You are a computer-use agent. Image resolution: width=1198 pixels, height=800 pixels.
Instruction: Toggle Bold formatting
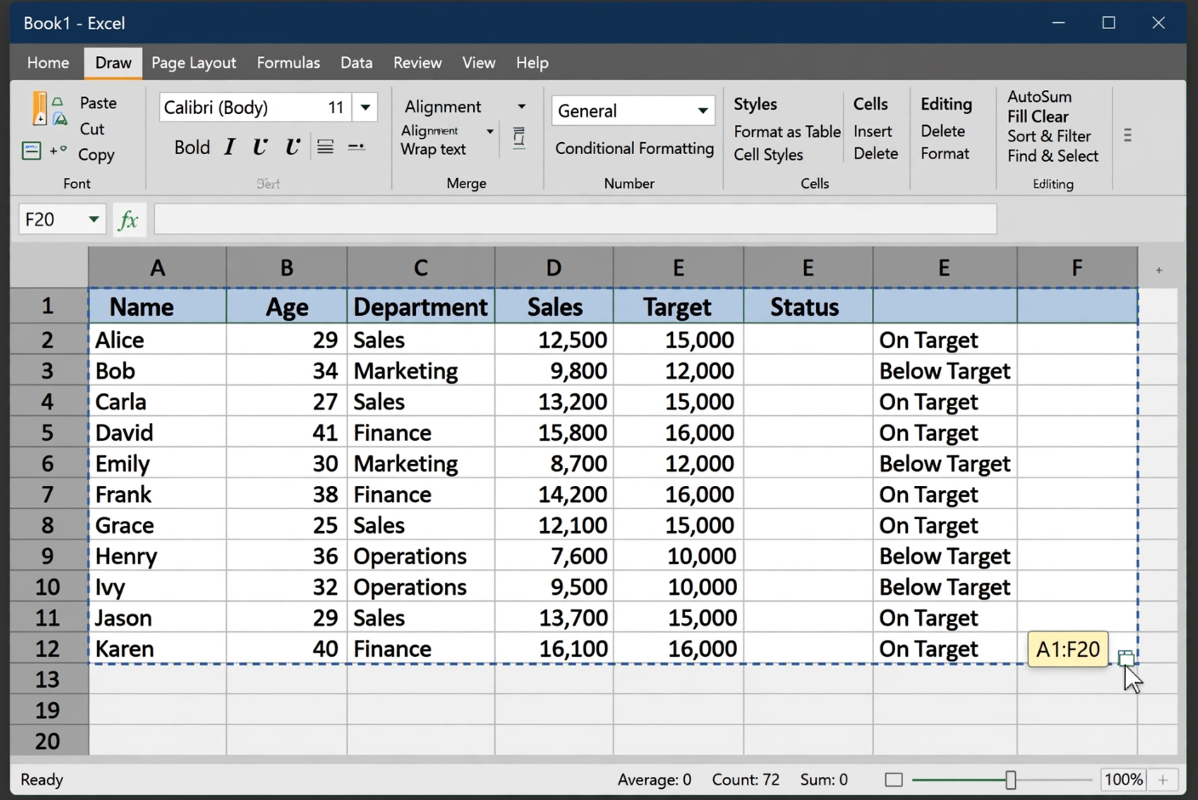click(x=191, y=147)
